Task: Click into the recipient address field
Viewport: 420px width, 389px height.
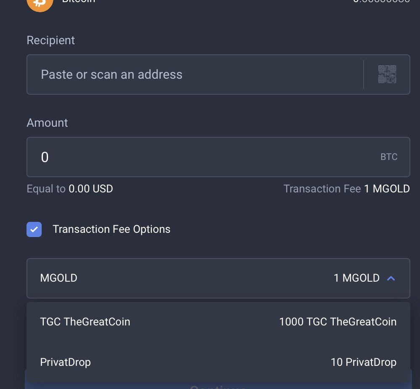Action: (195, 75)
